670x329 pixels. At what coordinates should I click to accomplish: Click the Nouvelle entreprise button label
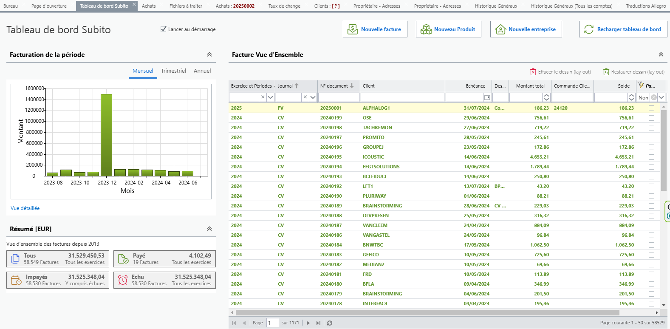532,29
